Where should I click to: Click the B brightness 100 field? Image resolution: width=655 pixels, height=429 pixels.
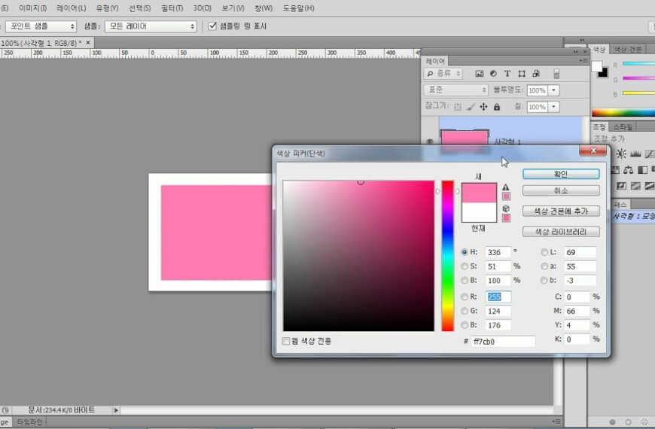[498, 280]
